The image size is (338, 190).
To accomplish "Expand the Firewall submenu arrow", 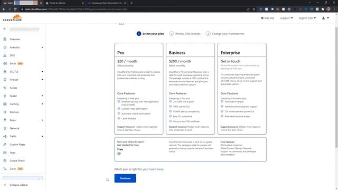I will point(42,80).
